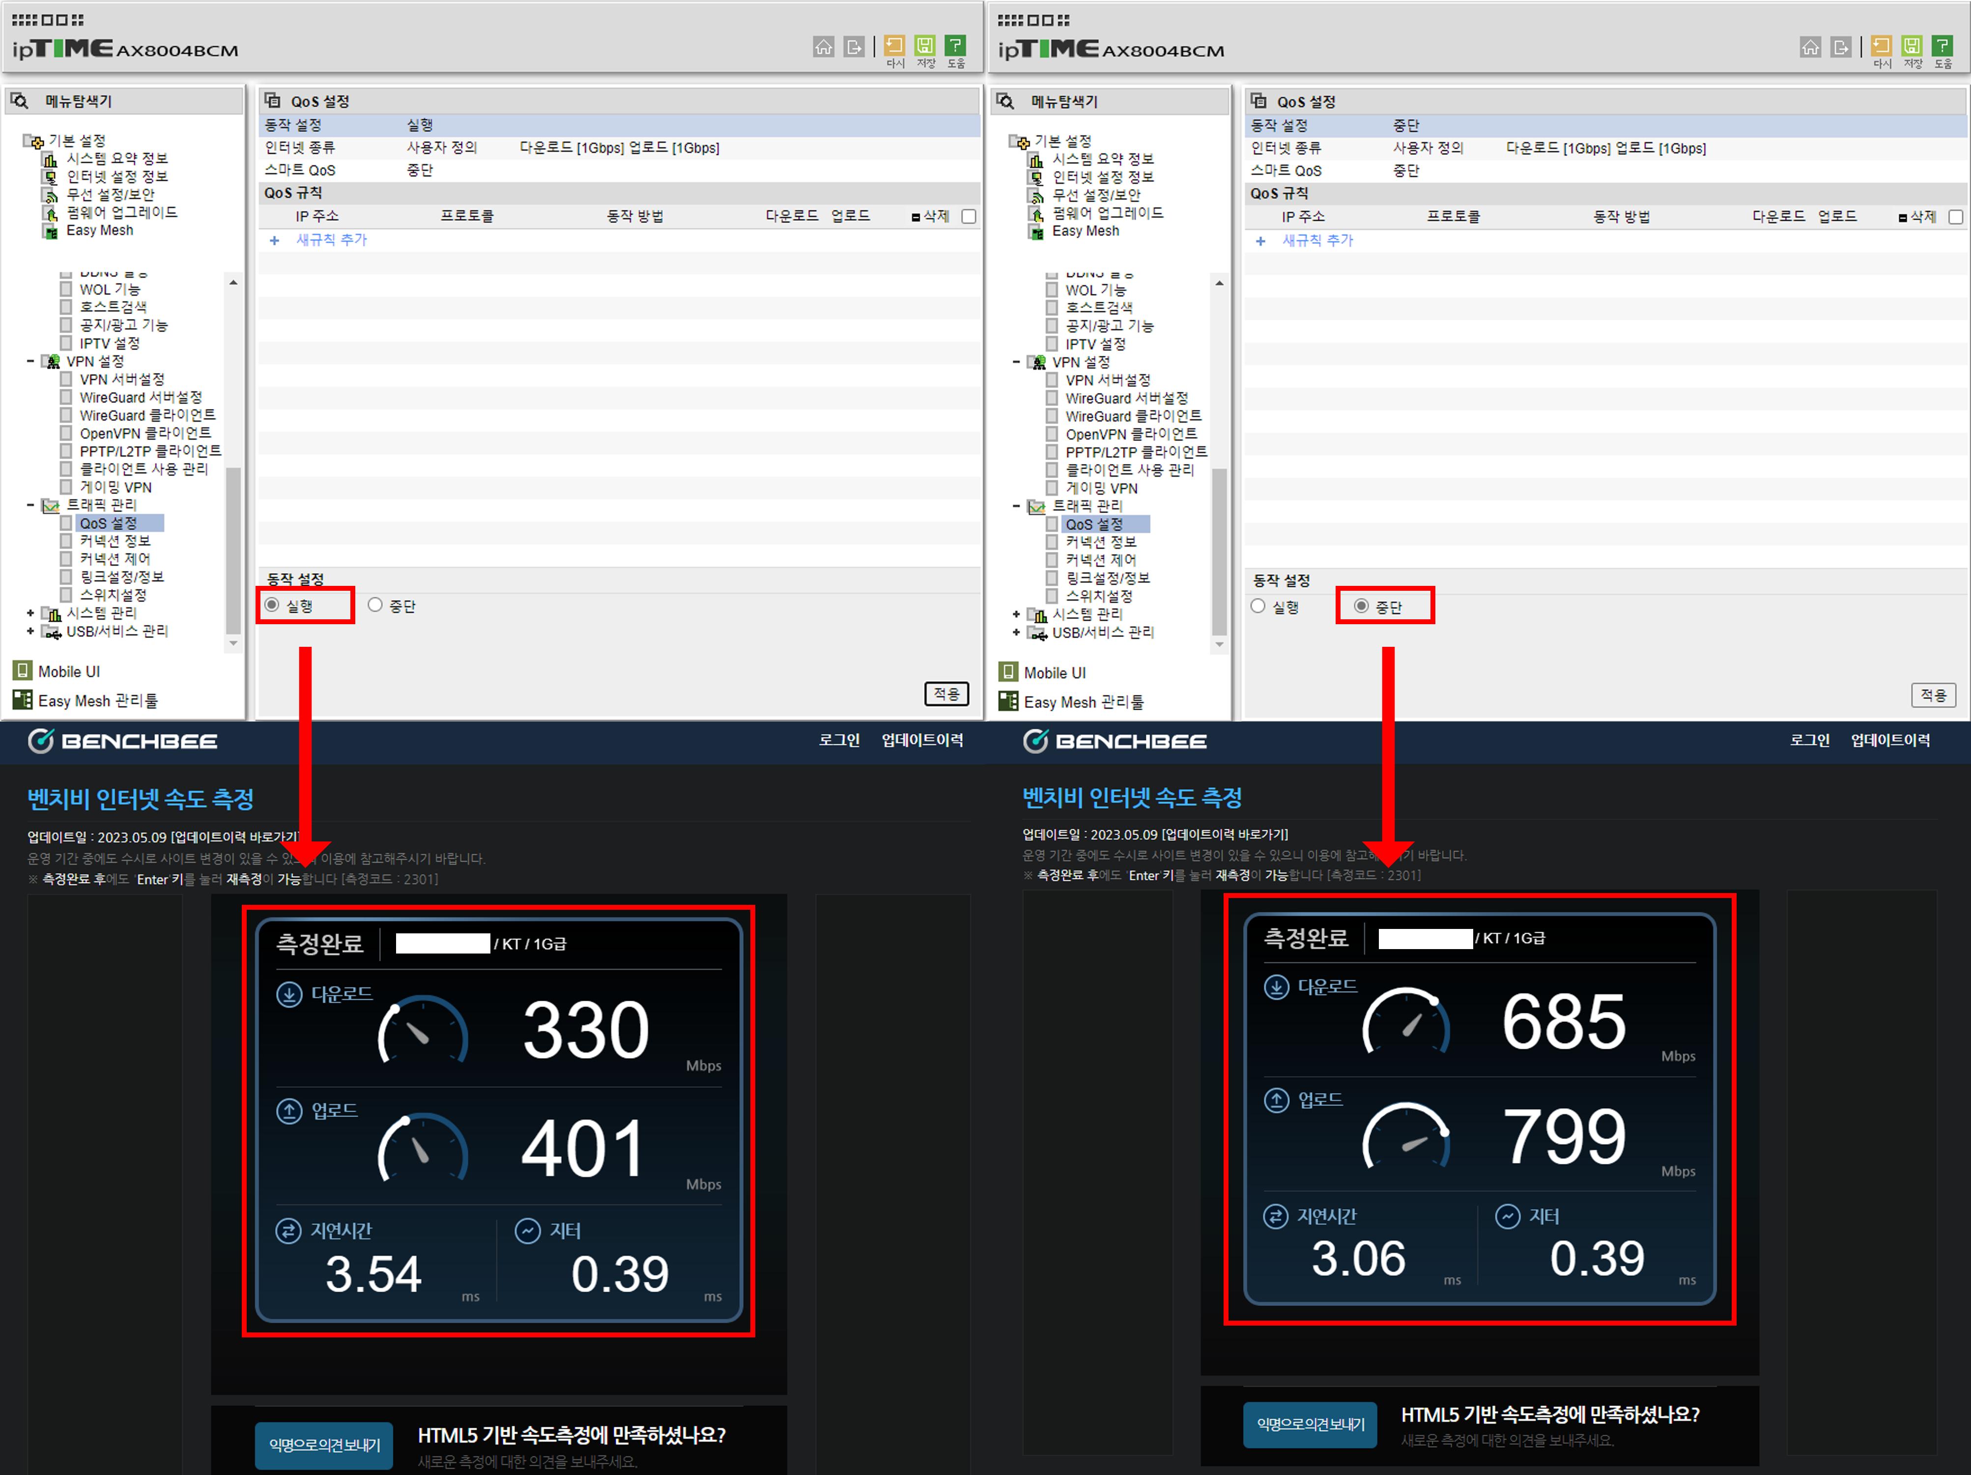Collapse VPN 설정 tree node in left window

[30, 361]
